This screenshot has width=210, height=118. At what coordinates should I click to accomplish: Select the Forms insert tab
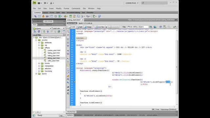tap(52, 12)
